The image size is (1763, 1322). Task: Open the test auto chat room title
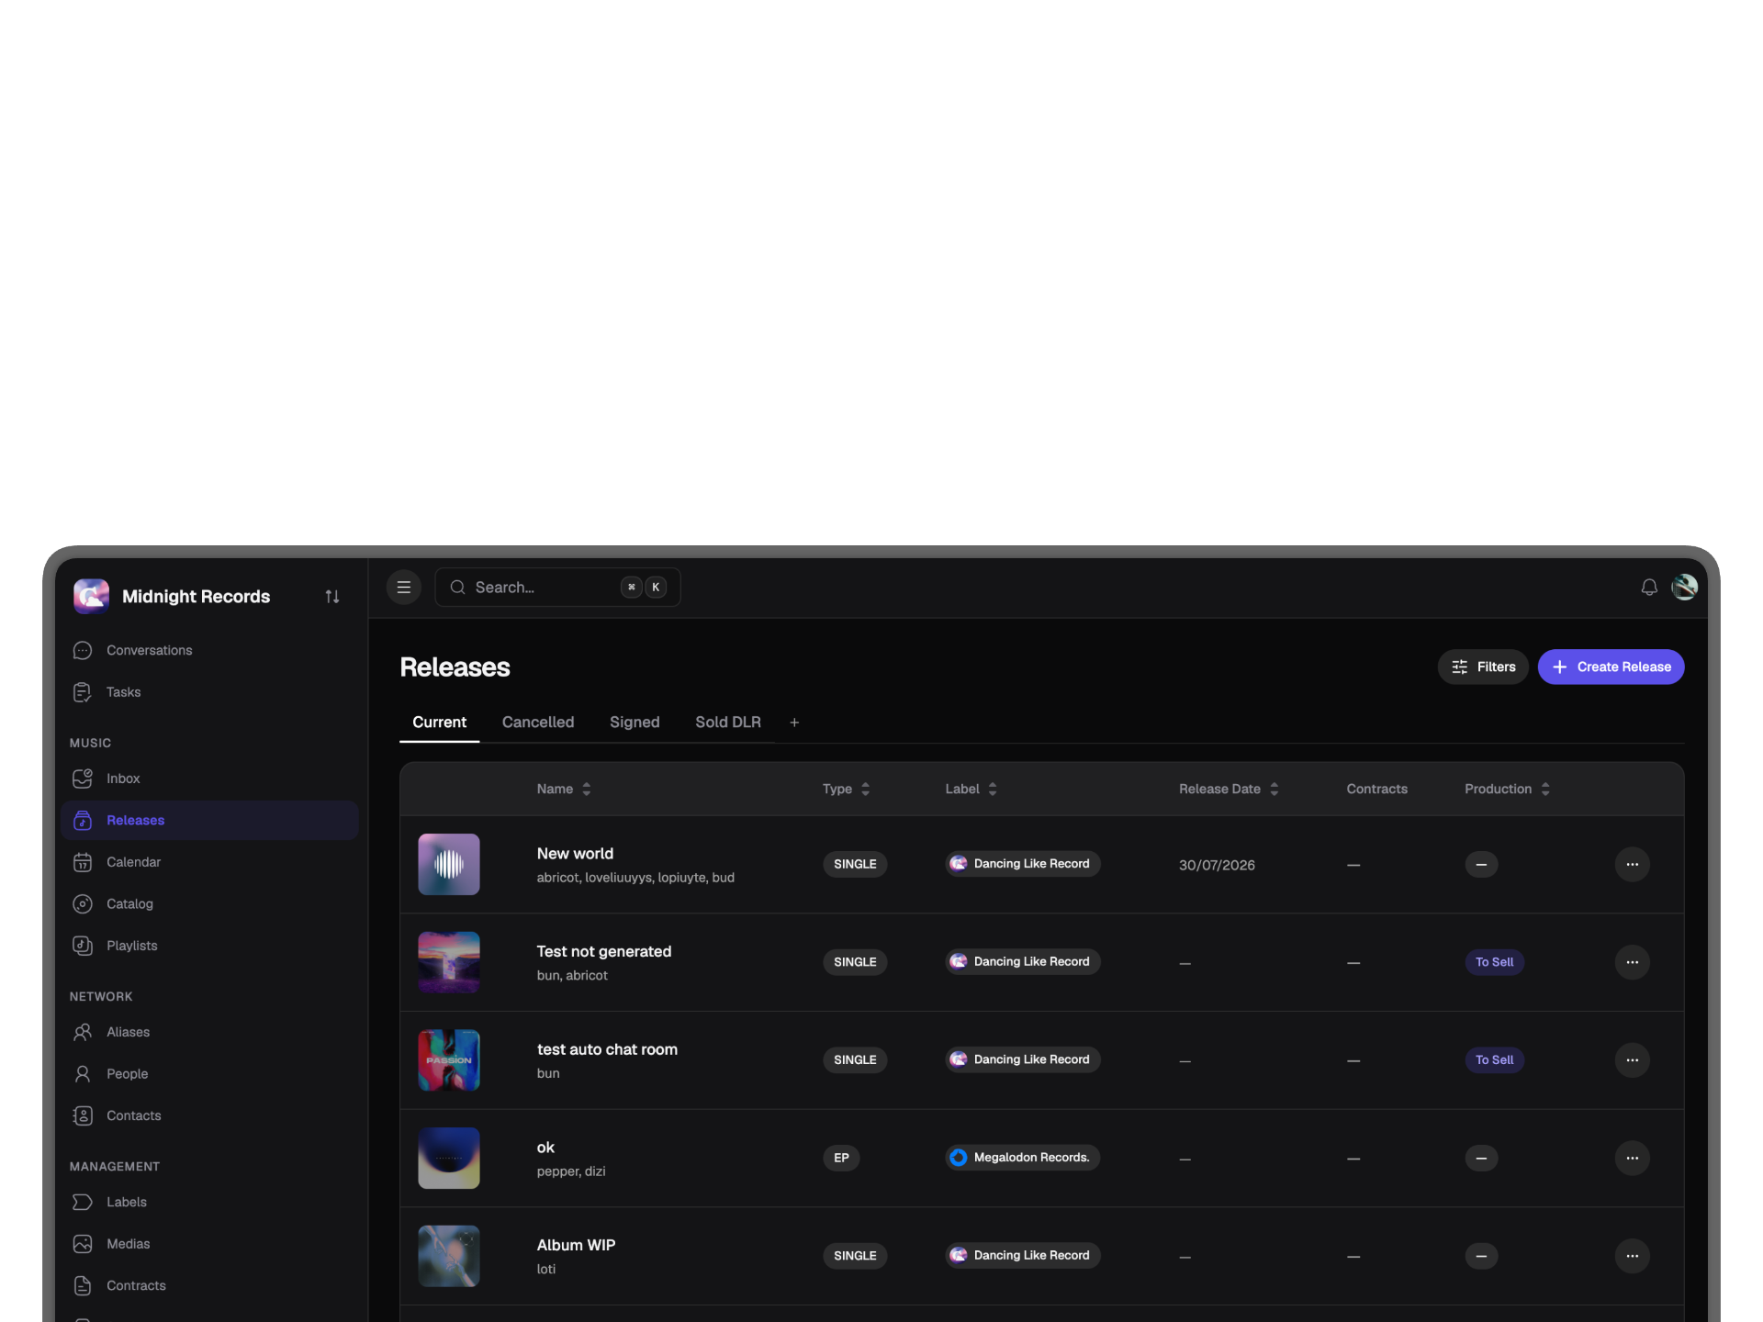pos(607,1049)
